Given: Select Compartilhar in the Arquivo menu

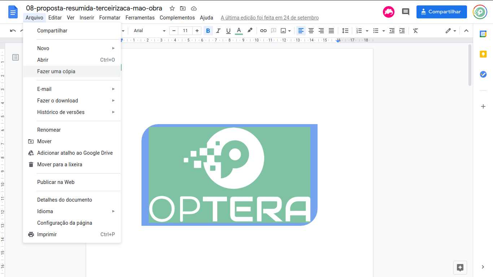Looking at the screenshot, I should click(x=72, y=31).
